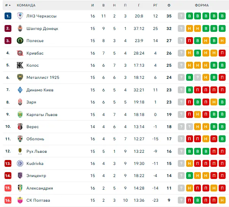Click the Полесье team logo
This screenshot has height=207, width=229.
coord(20,41)
